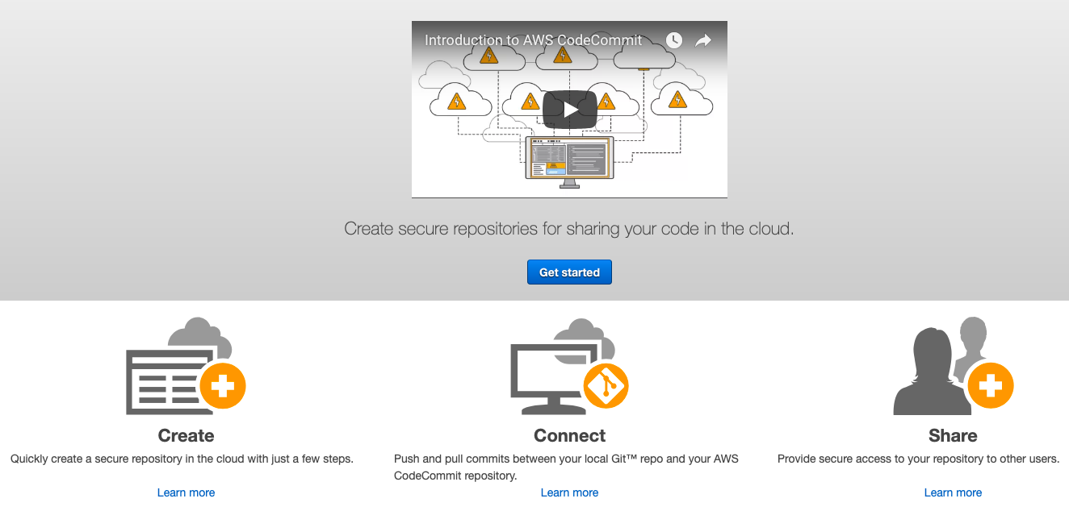Viewport: 1069px width, 511px height.
Task: Click the Connect description about Git commits
Action: point(566,467)
